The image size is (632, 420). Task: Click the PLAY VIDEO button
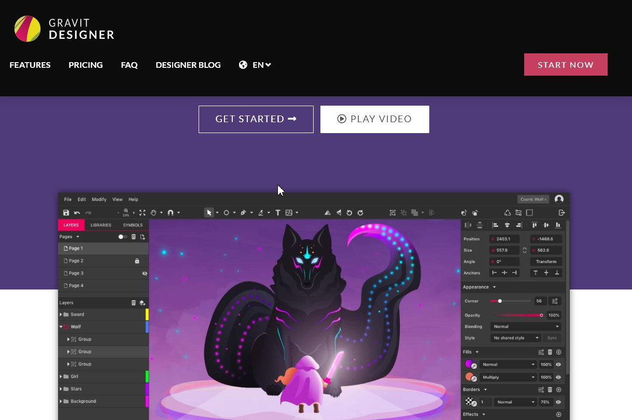(375, 119)
